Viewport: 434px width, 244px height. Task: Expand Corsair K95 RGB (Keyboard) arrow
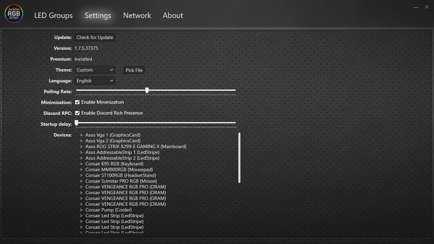pos(81,164)
